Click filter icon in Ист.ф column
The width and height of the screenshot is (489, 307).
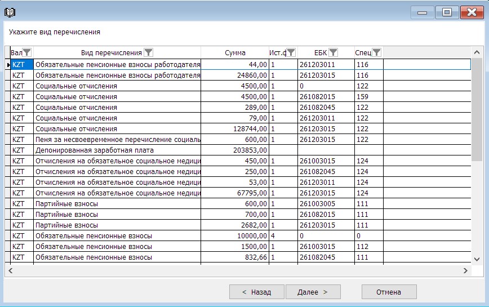point(291,52)
